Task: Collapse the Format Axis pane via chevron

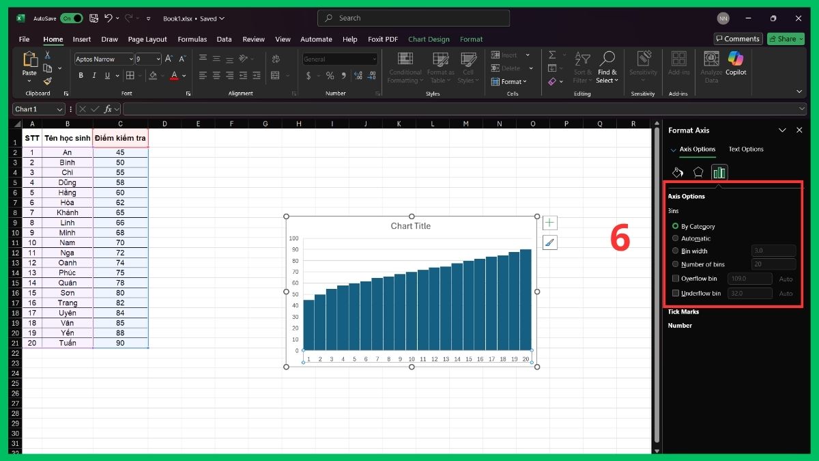Action: pos(783,130)
